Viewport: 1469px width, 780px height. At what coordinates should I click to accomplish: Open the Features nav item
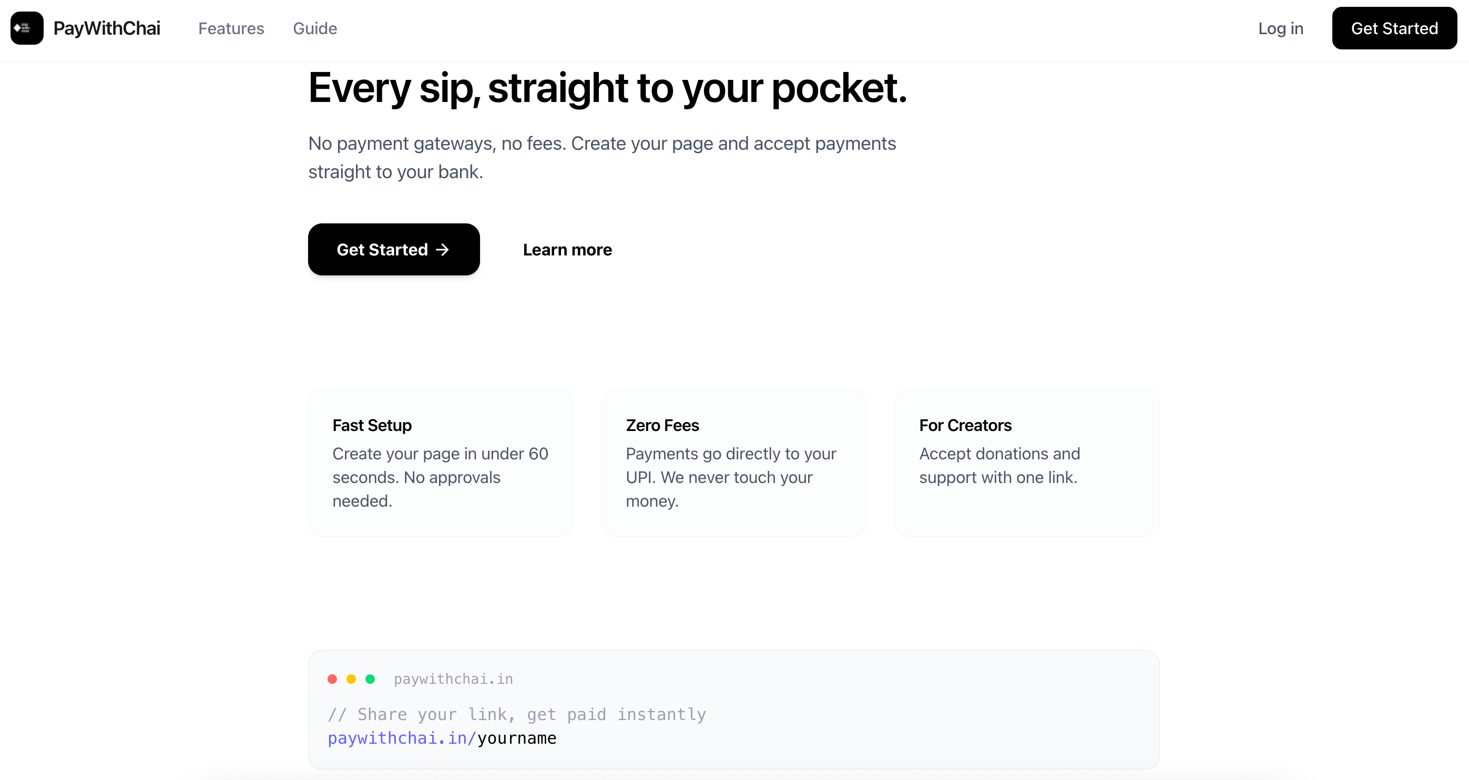pyautogui.click(x=231, y=28)
